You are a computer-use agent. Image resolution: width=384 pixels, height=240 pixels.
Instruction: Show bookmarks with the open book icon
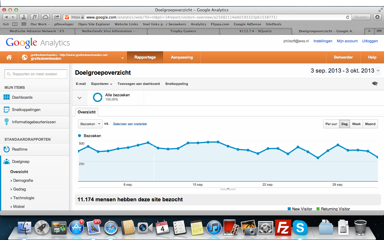point(15,24)
